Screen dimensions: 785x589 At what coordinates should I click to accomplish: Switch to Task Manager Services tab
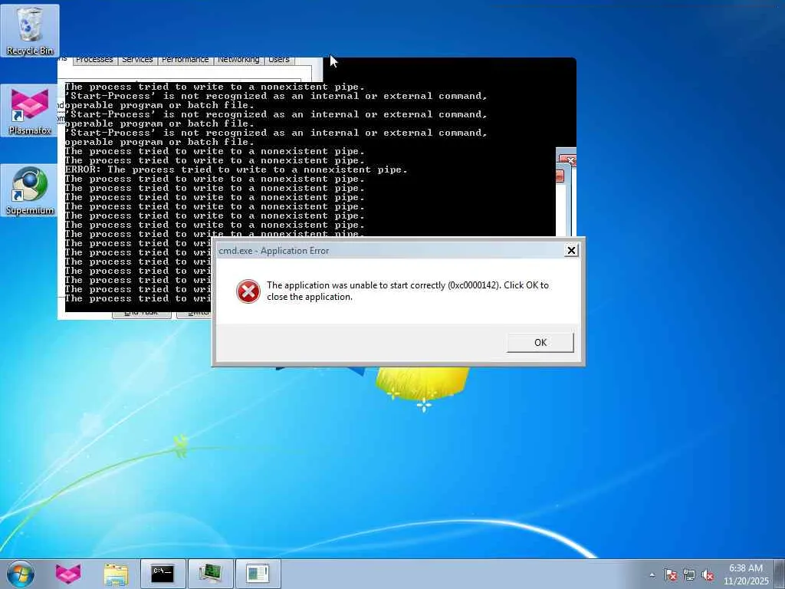(x=137, y=60)
